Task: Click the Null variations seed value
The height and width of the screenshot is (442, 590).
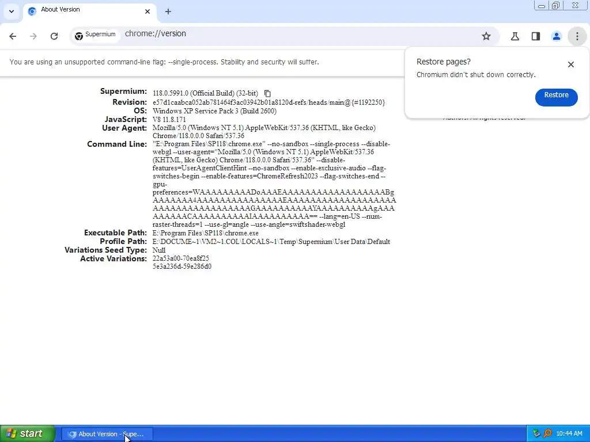Action: [159, 250]
